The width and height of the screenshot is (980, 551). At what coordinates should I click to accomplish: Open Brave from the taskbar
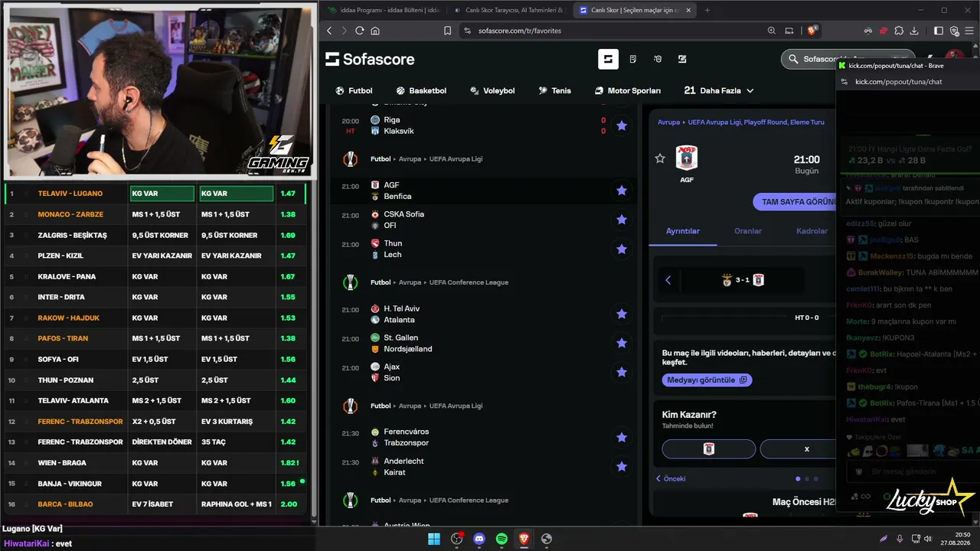click(524, 539)
